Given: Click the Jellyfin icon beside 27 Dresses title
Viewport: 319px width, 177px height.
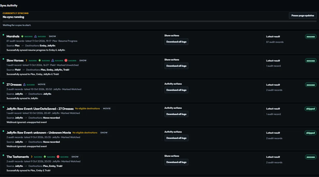Looking at the screenshot, I should (x=24, y=85).
